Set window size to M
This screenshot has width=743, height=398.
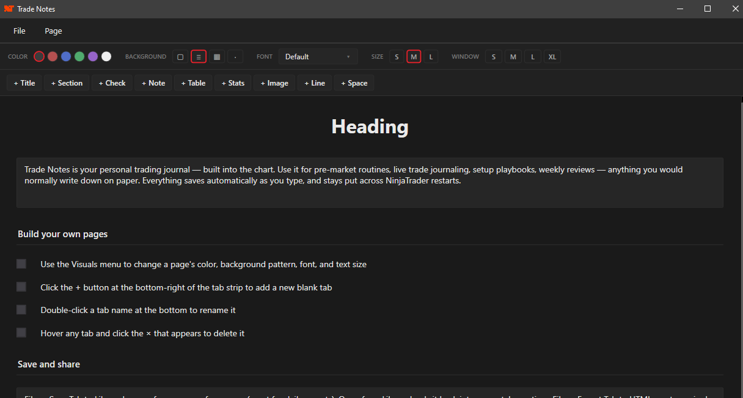pos(513,57)
